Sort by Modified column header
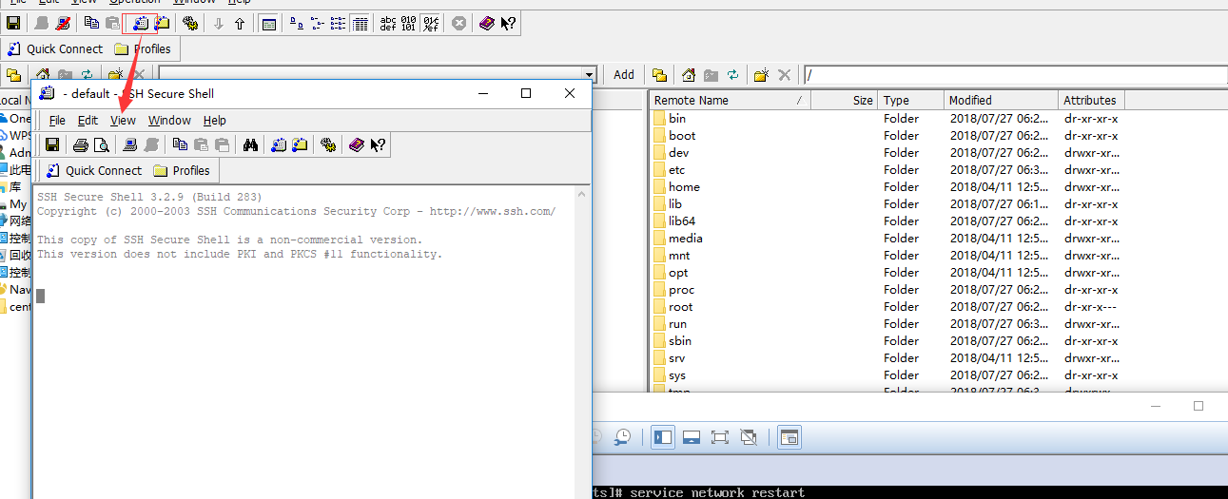This screenshot has width=1228, height=499. click(1002, 100)
